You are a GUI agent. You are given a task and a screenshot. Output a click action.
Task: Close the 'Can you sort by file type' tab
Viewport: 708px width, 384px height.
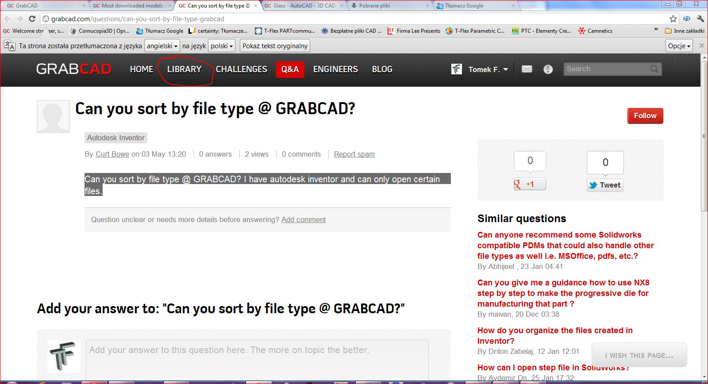(x=255, y=6)
